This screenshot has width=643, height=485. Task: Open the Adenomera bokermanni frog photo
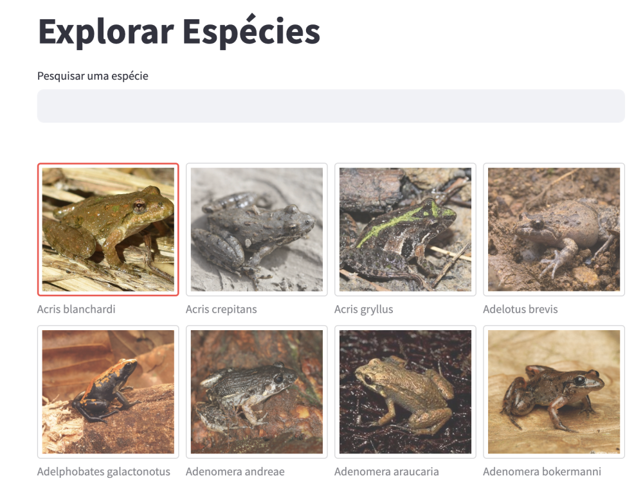554,392
